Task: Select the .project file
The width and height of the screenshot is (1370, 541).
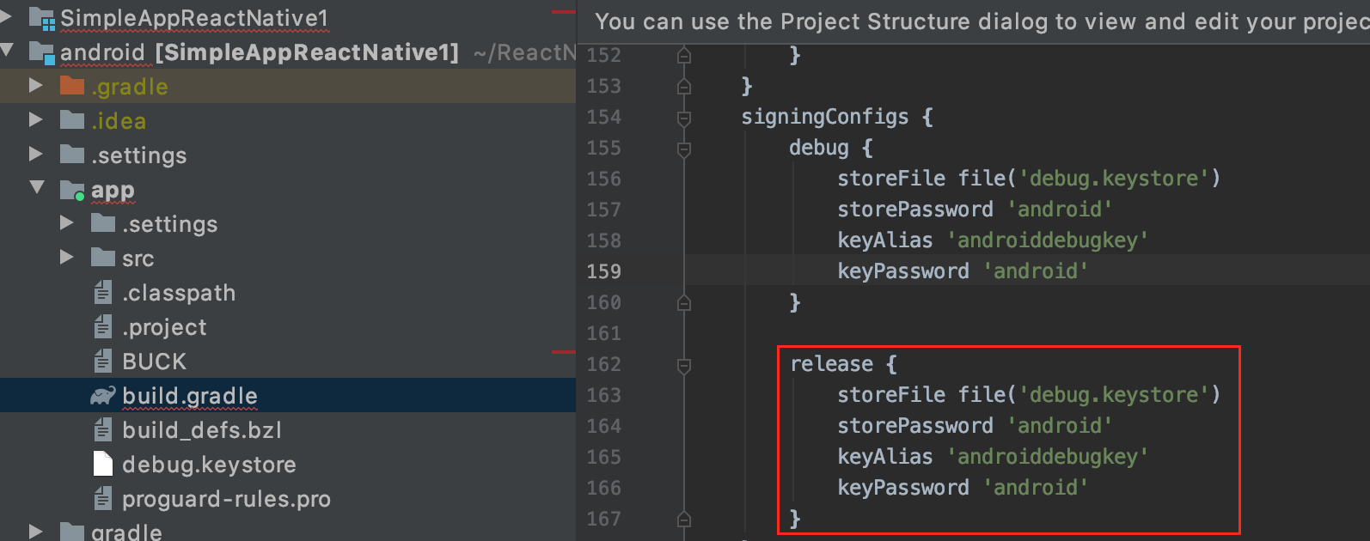Action: pos(164,327)
